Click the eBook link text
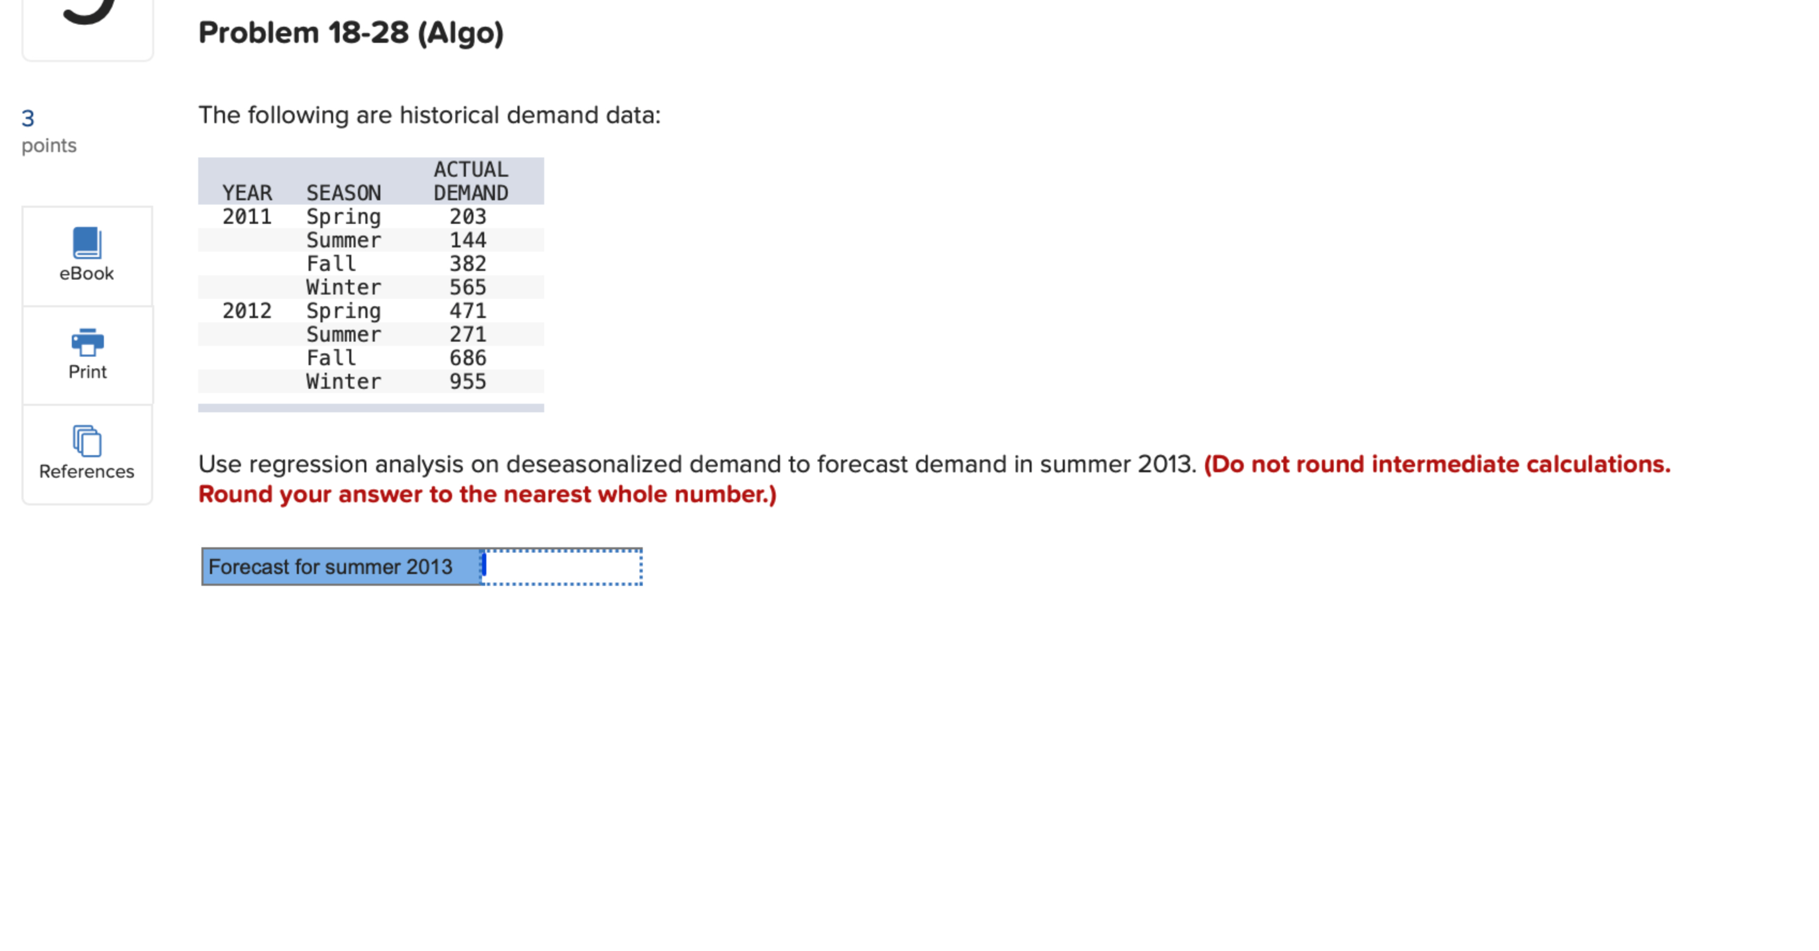This screenshot has height=951, width=1819. click(86, 273)
